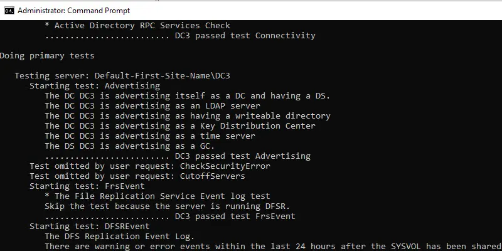Click the 'CutoffServers' omitted test line

(137, 176)
